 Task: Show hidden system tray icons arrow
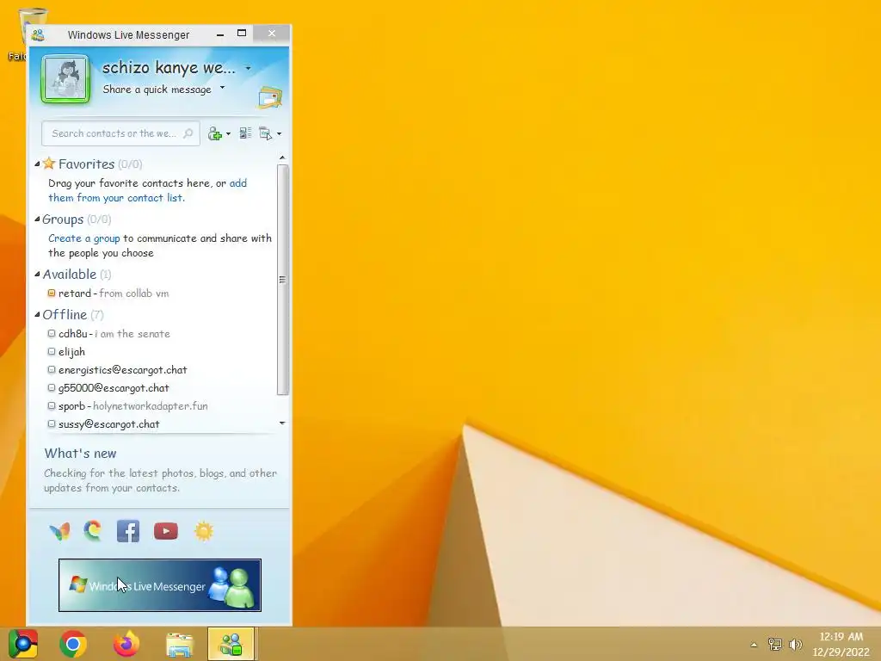754,645
